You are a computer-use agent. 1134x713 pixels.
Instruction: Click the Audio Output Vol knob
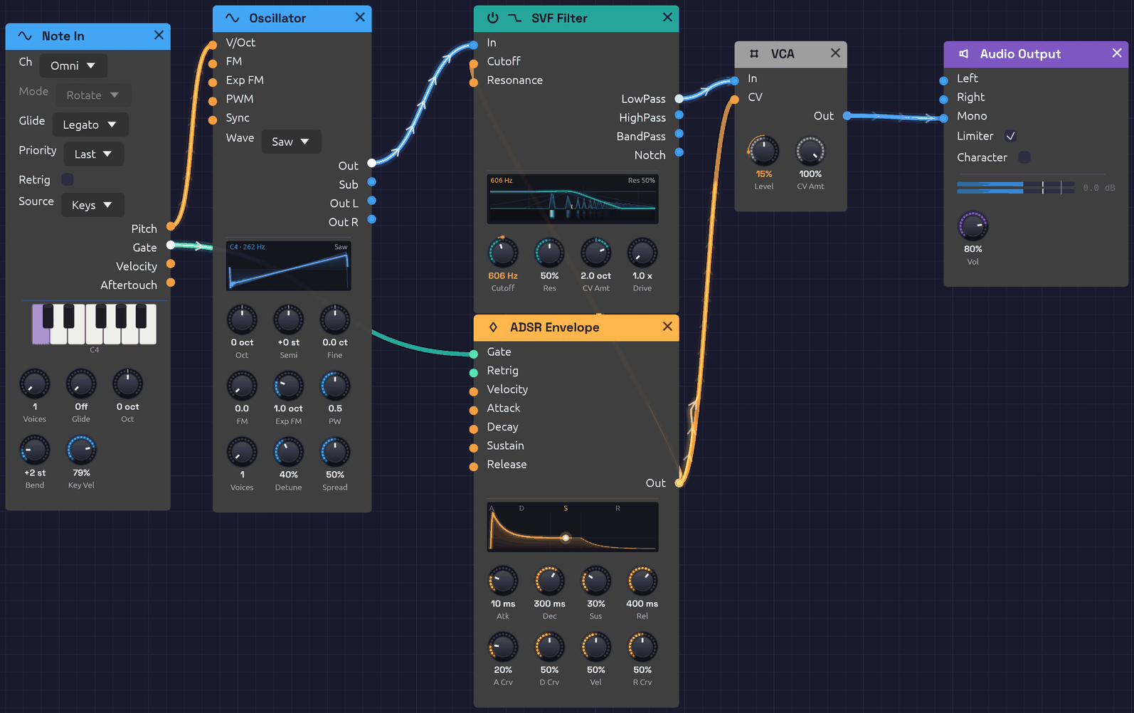click(973, 226)
